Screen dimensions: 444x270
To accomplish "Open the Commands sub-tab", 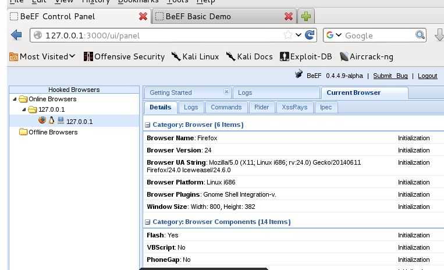I will (x=226, y=107).
